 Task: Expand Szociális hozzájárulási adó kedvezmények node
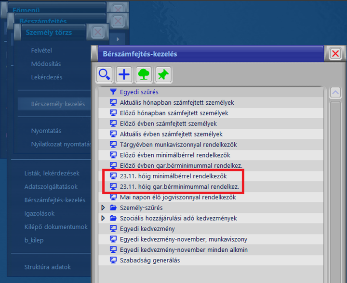pyautogui.click(x=103, y=218)
